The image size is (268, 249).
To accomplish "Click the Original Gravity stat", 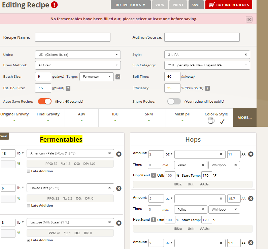I will [x=15, y=117].
